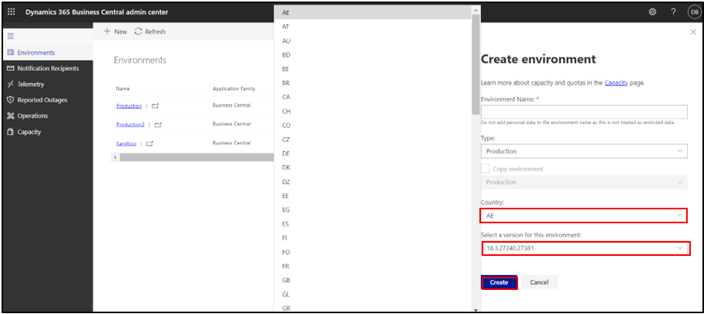Click the open icon next to Sandbox
Viewport: 704px width, 314px height.
150,143
